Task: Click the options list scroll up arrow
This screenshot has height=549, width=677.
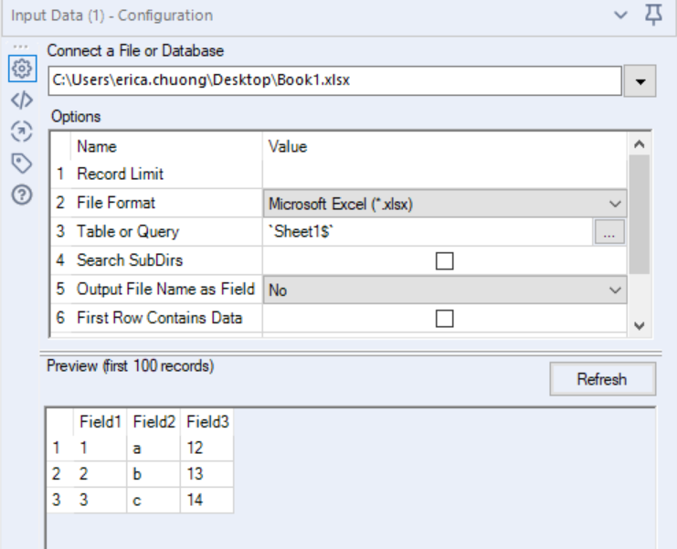Action: point(640,144)
